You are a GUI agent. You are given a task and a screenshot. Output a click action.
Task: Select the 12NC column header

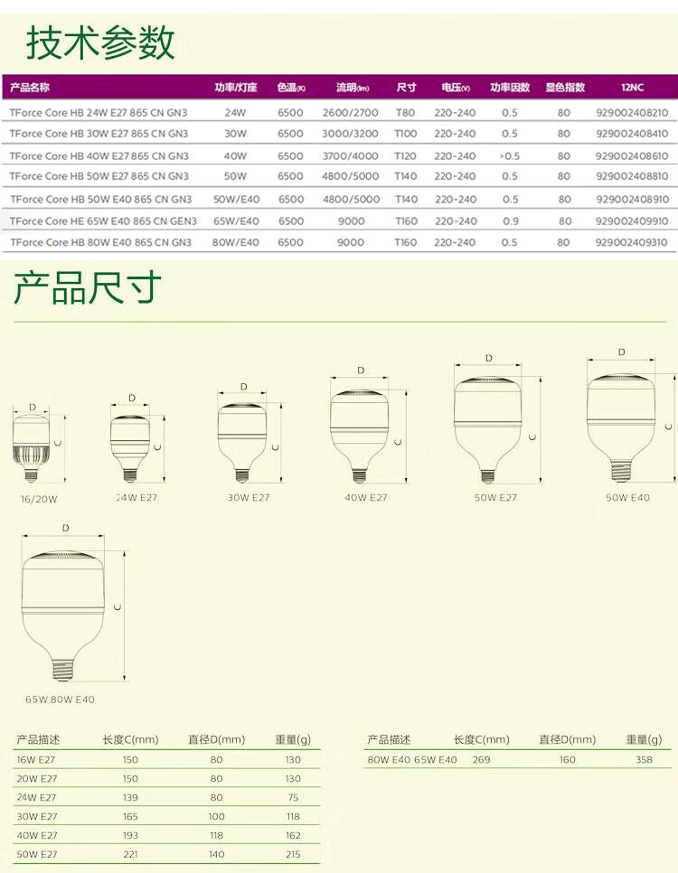coord(632,88)
